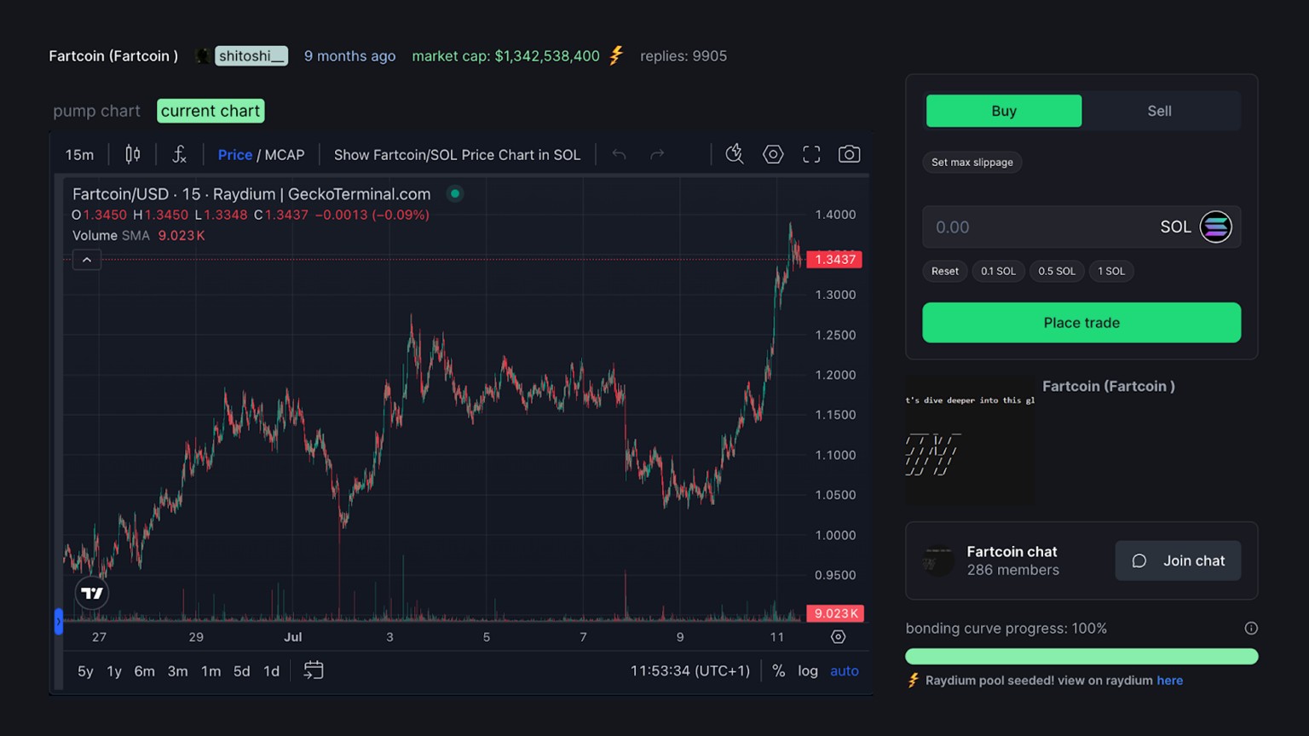The image size is (1309, 736).
Task: Click the bonding curve info icon
Action: [1251, 629]
